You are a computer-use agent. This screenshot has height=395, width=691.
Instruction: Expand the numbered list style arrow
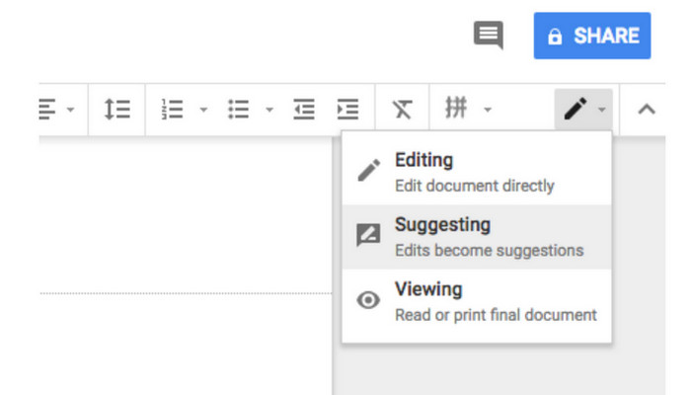click(x=203, y=110)
